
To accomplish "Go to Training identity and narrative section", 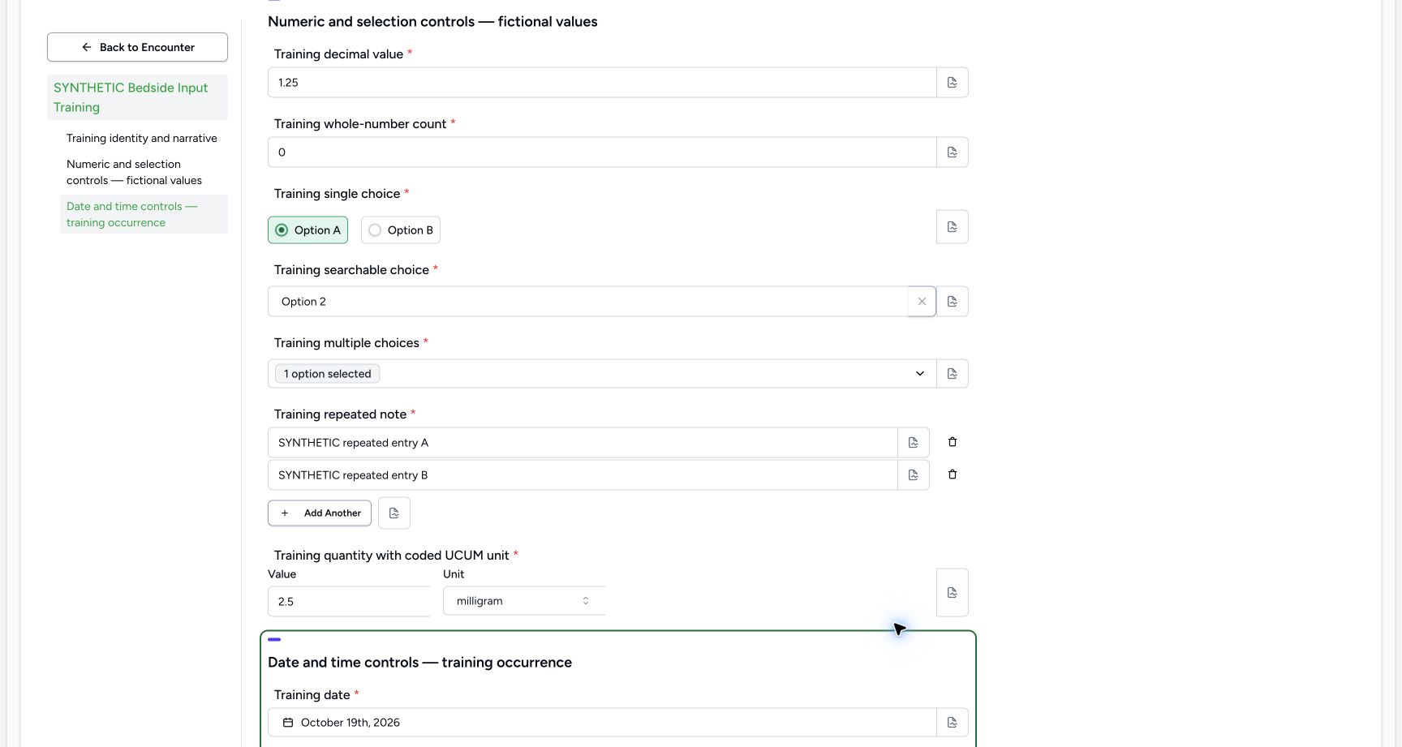I will point(142,139).
